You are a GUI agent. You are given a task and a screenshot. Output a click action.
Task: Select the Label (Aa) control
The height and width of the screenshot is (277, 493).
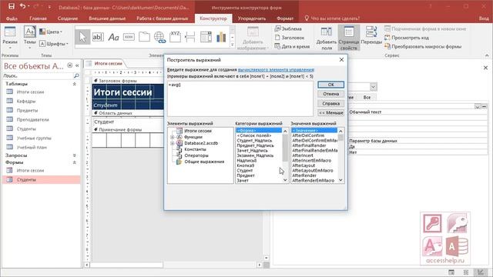point(113,37)
